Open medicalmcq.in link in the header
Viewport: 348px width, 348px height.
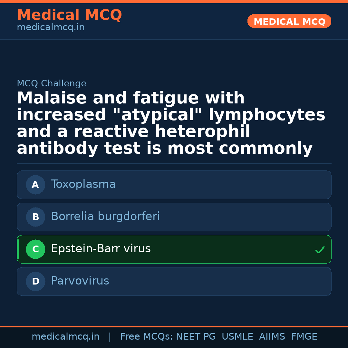tap(51, 28)
